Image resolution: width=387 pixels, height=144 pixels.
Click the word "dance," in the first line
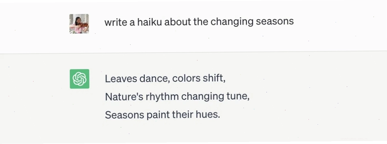(154, 79)
